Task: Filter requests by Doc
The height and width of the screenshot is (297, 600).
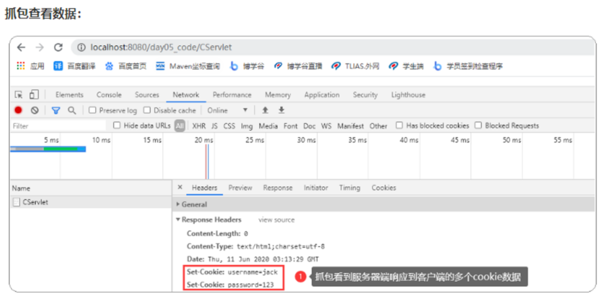Action: (310, 126)
